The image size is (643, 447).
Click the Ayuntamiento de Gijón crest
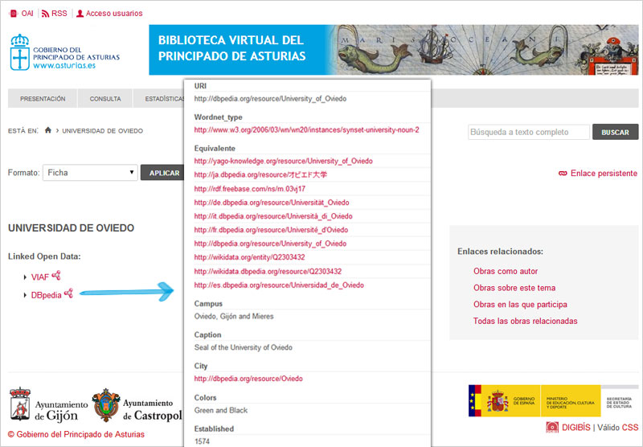click(20, 404)
